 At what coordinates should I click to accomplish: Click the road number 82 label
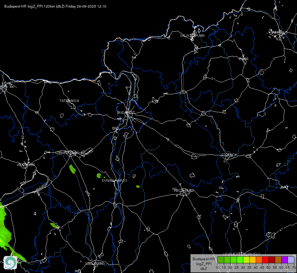coord(23,137)
